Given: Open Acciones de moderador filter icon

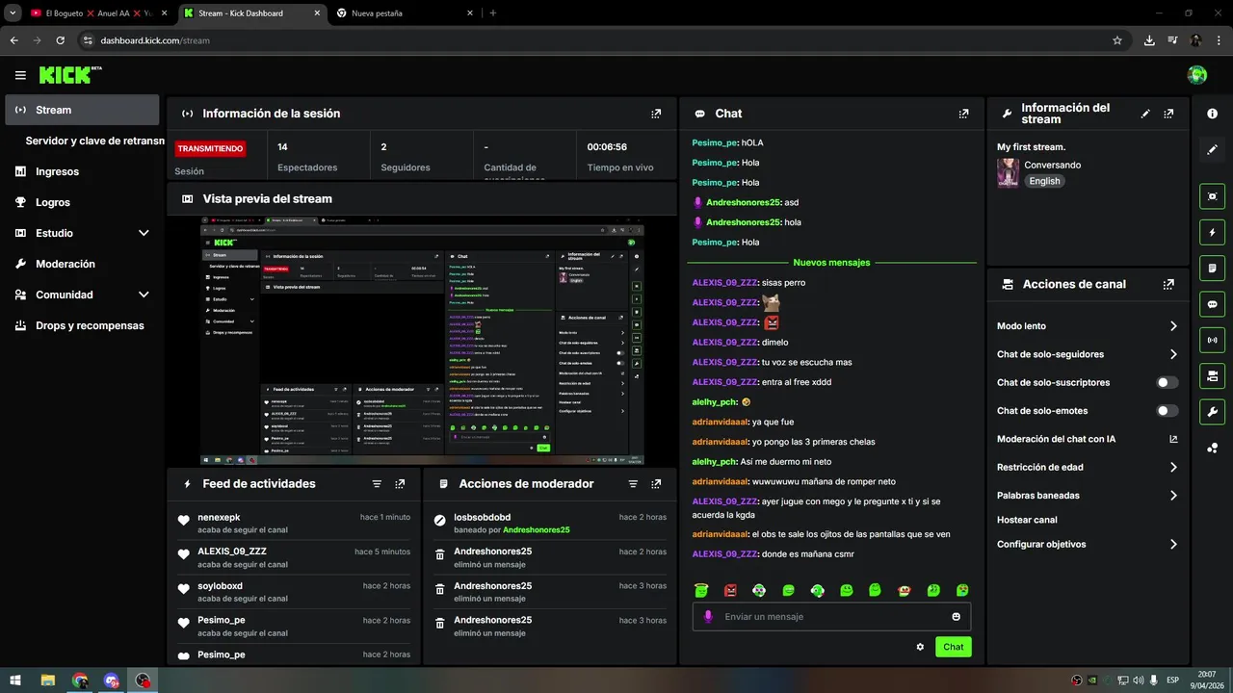Looking at the screenshot, I should click(633, 484).
